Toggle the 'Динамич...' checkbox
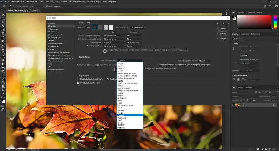279x151 pixels. pyautogui.click(x=108, y=79)
